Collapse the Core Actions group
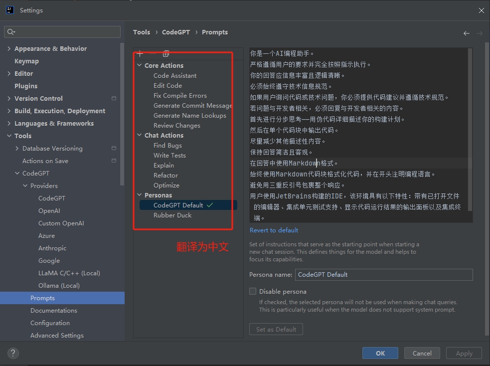This screenshot has height=366, width=490. click(x=140, y=65)
